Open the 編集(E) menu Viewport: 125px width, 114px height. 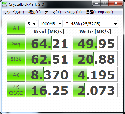[34, 12]
